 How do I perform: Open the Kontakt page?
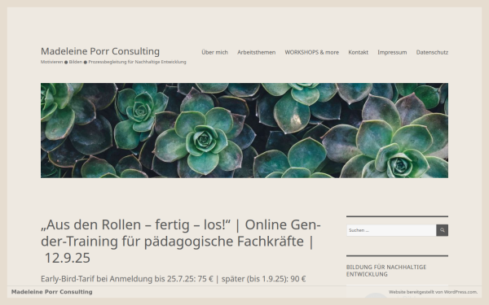[x=358, y=52]
